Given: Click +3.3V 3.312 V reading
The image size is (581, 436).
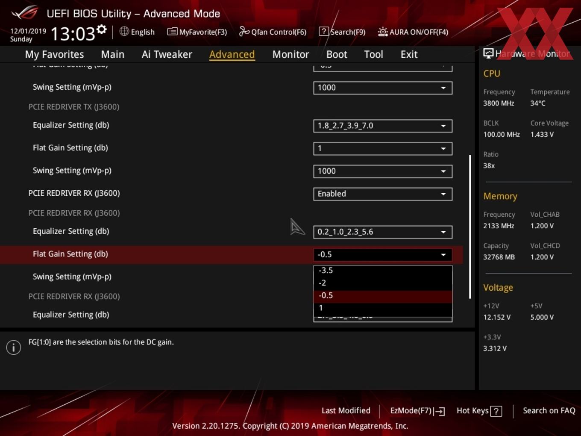Looking at the screenshot, I should coord(495,348).
